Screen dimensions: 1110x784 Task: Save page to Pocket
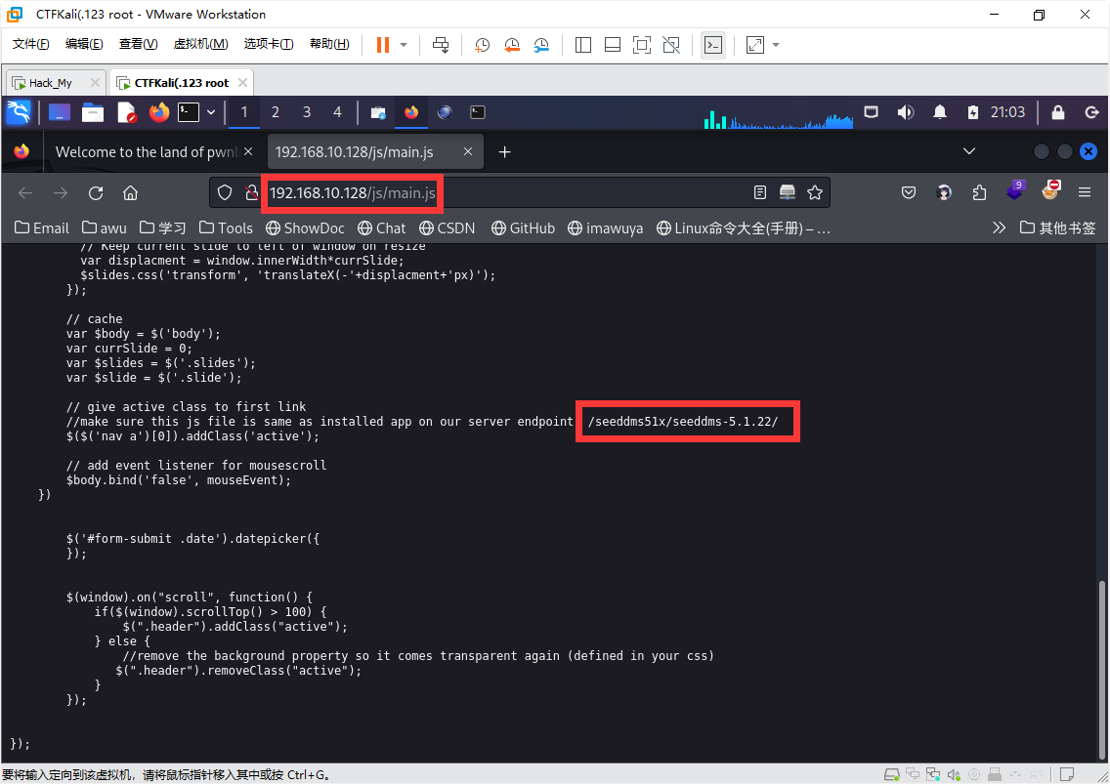[x=909, y=192]
